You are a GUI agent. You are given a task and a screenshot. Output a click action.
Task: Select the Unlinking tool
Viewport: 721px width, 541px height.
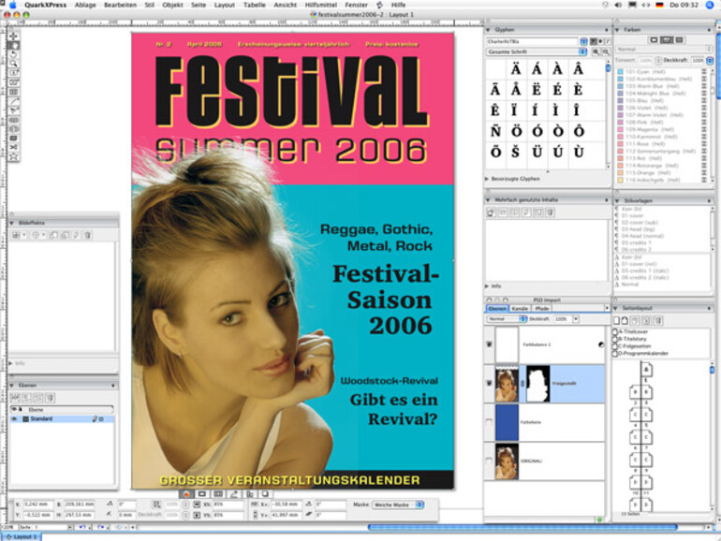coord(14,129)
